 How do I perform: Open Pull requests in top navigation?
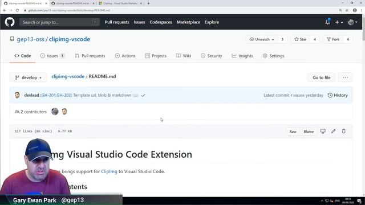coord(117,22)
